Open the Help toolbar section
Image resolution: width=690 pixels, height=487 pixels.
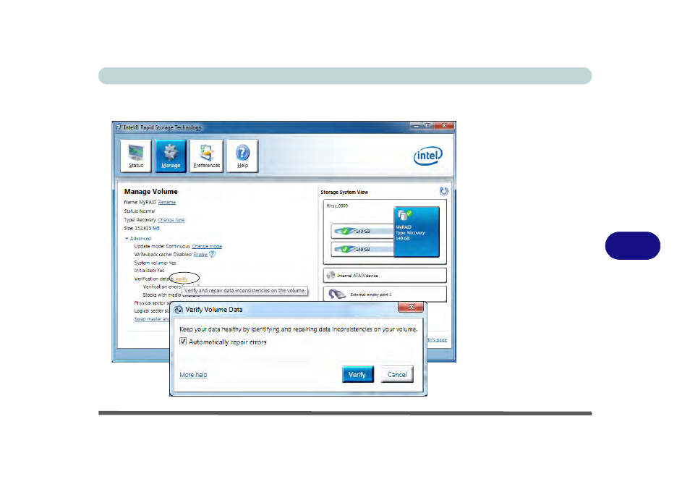pos(242,156)
